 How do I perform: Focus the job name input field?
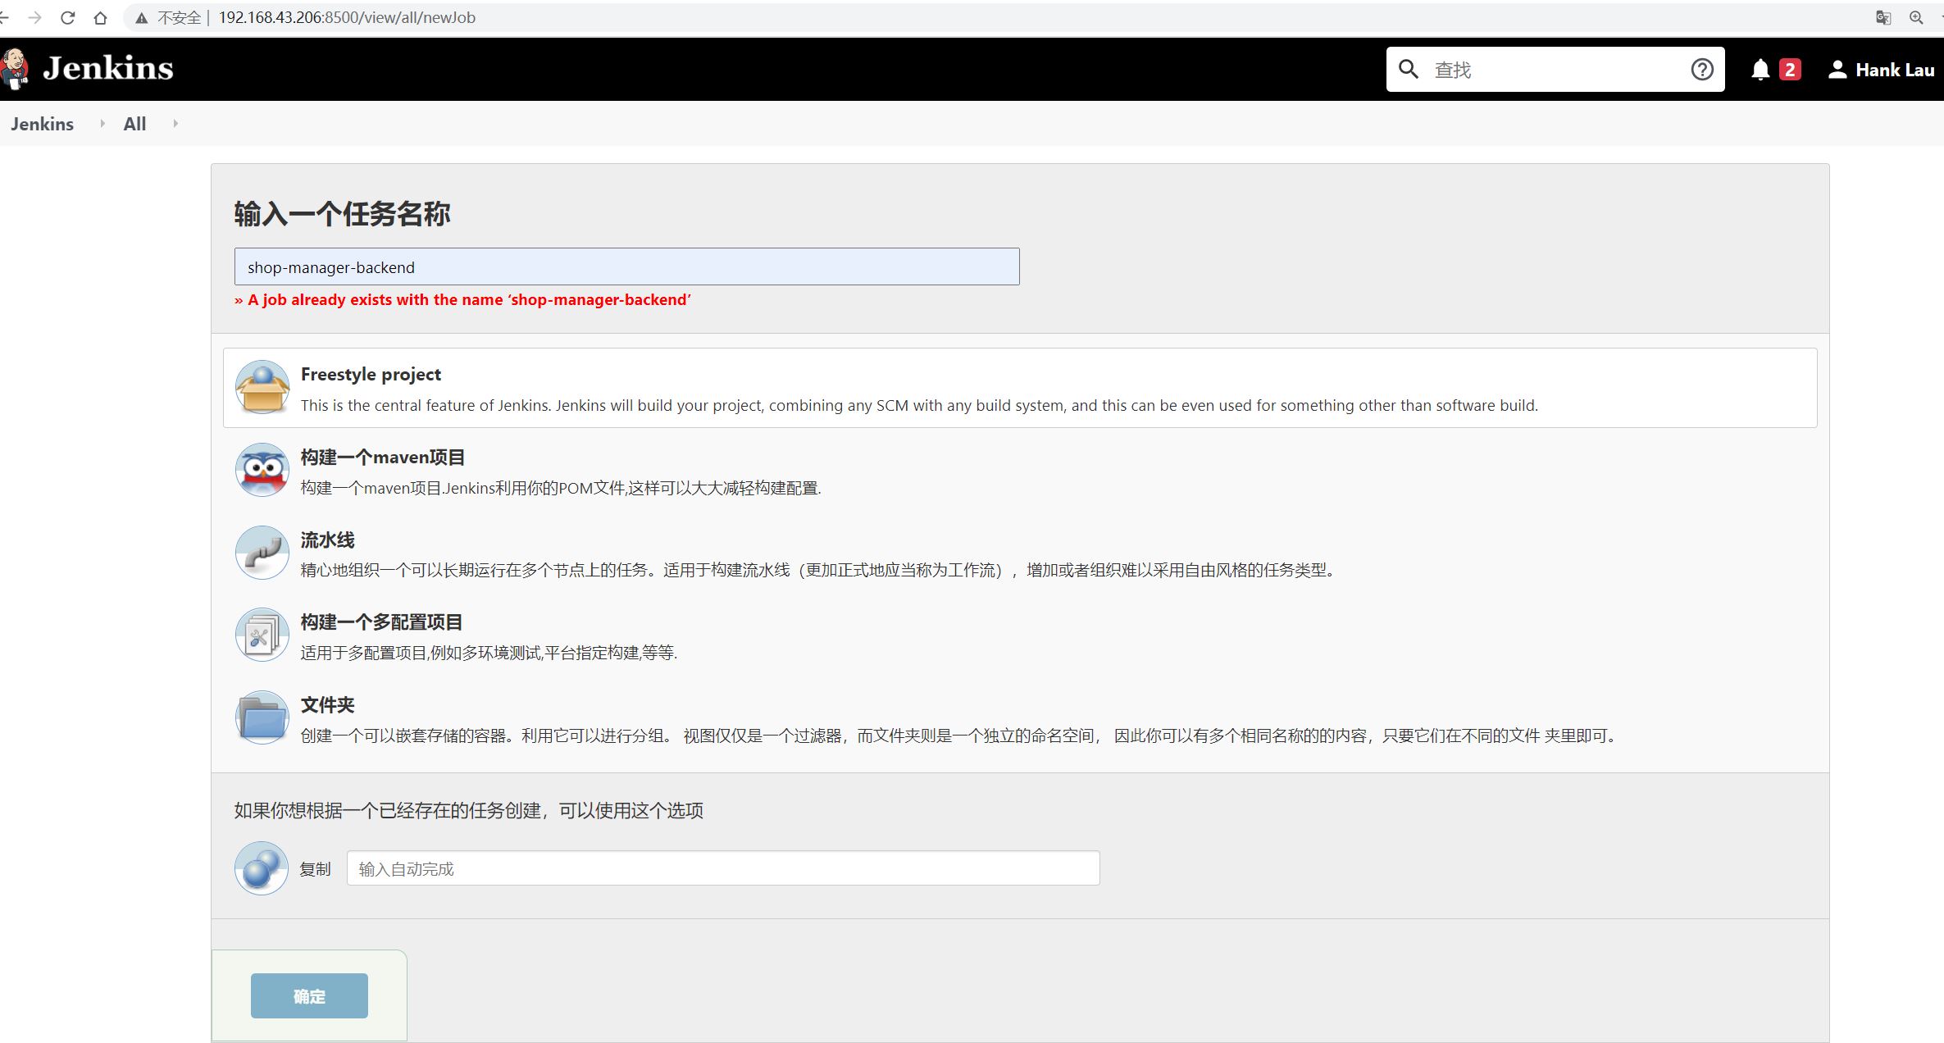[626, 267]
